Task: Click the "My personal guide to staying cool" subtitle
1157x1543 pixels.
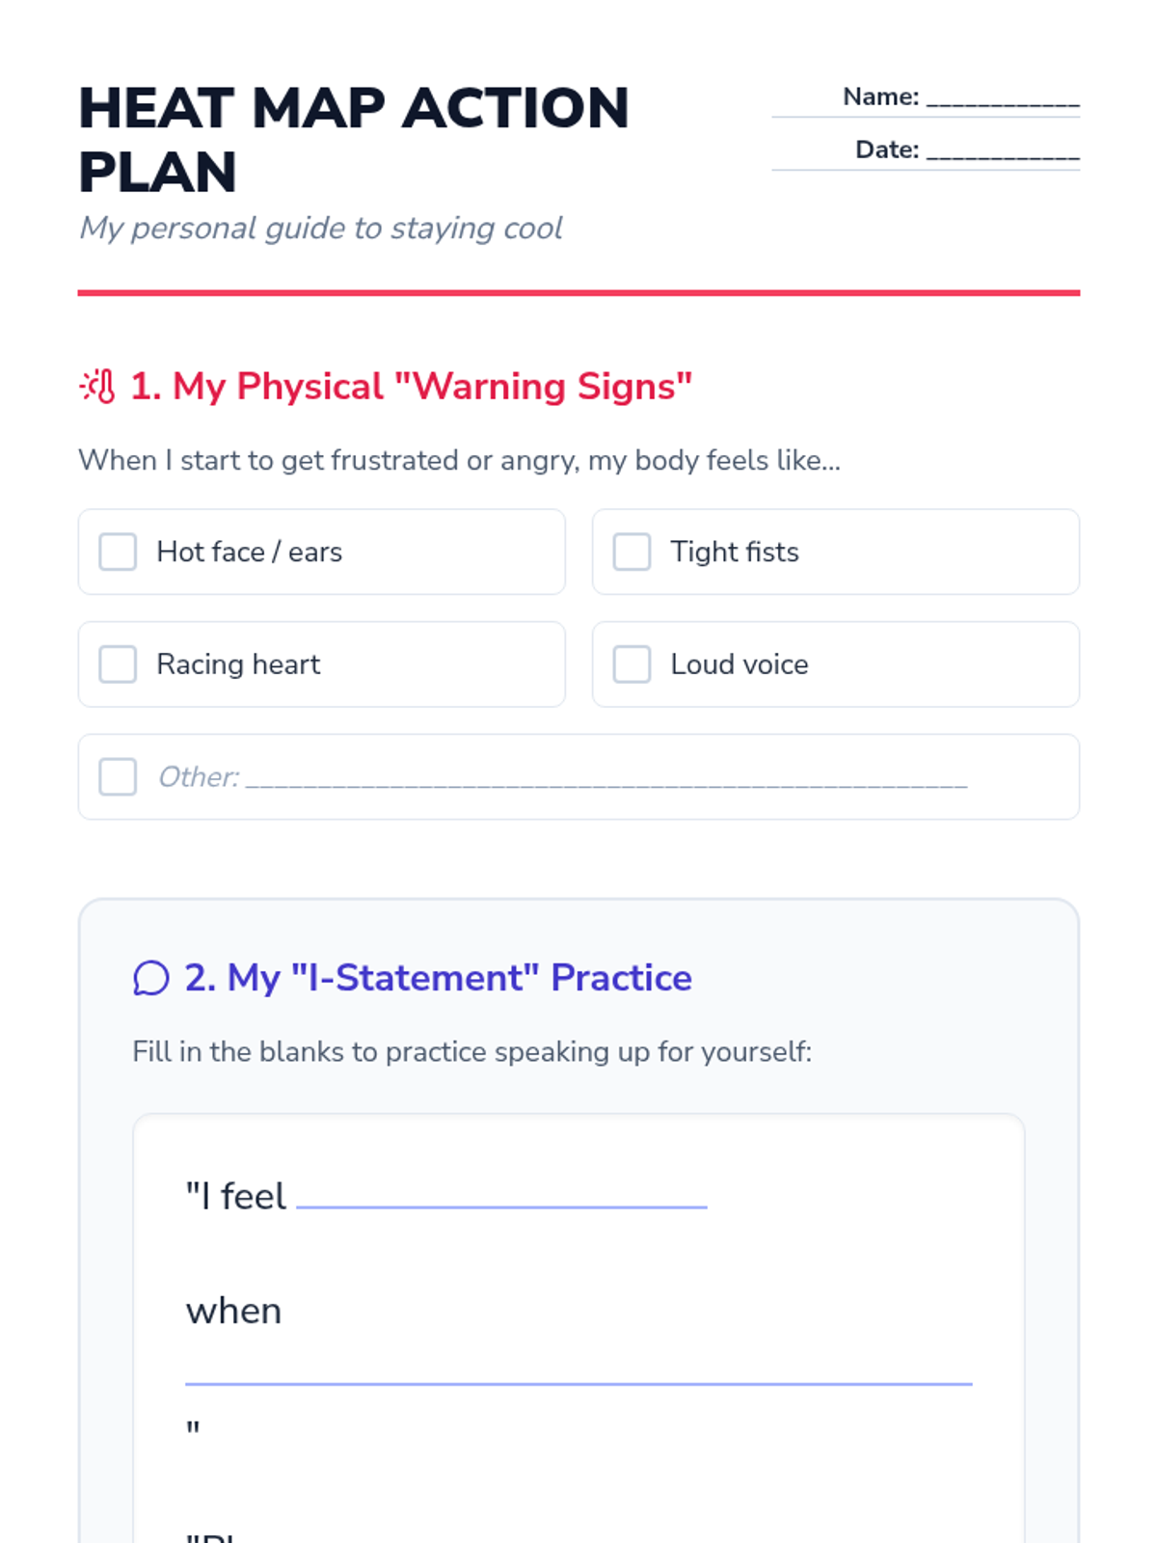Action: [320, 229]
